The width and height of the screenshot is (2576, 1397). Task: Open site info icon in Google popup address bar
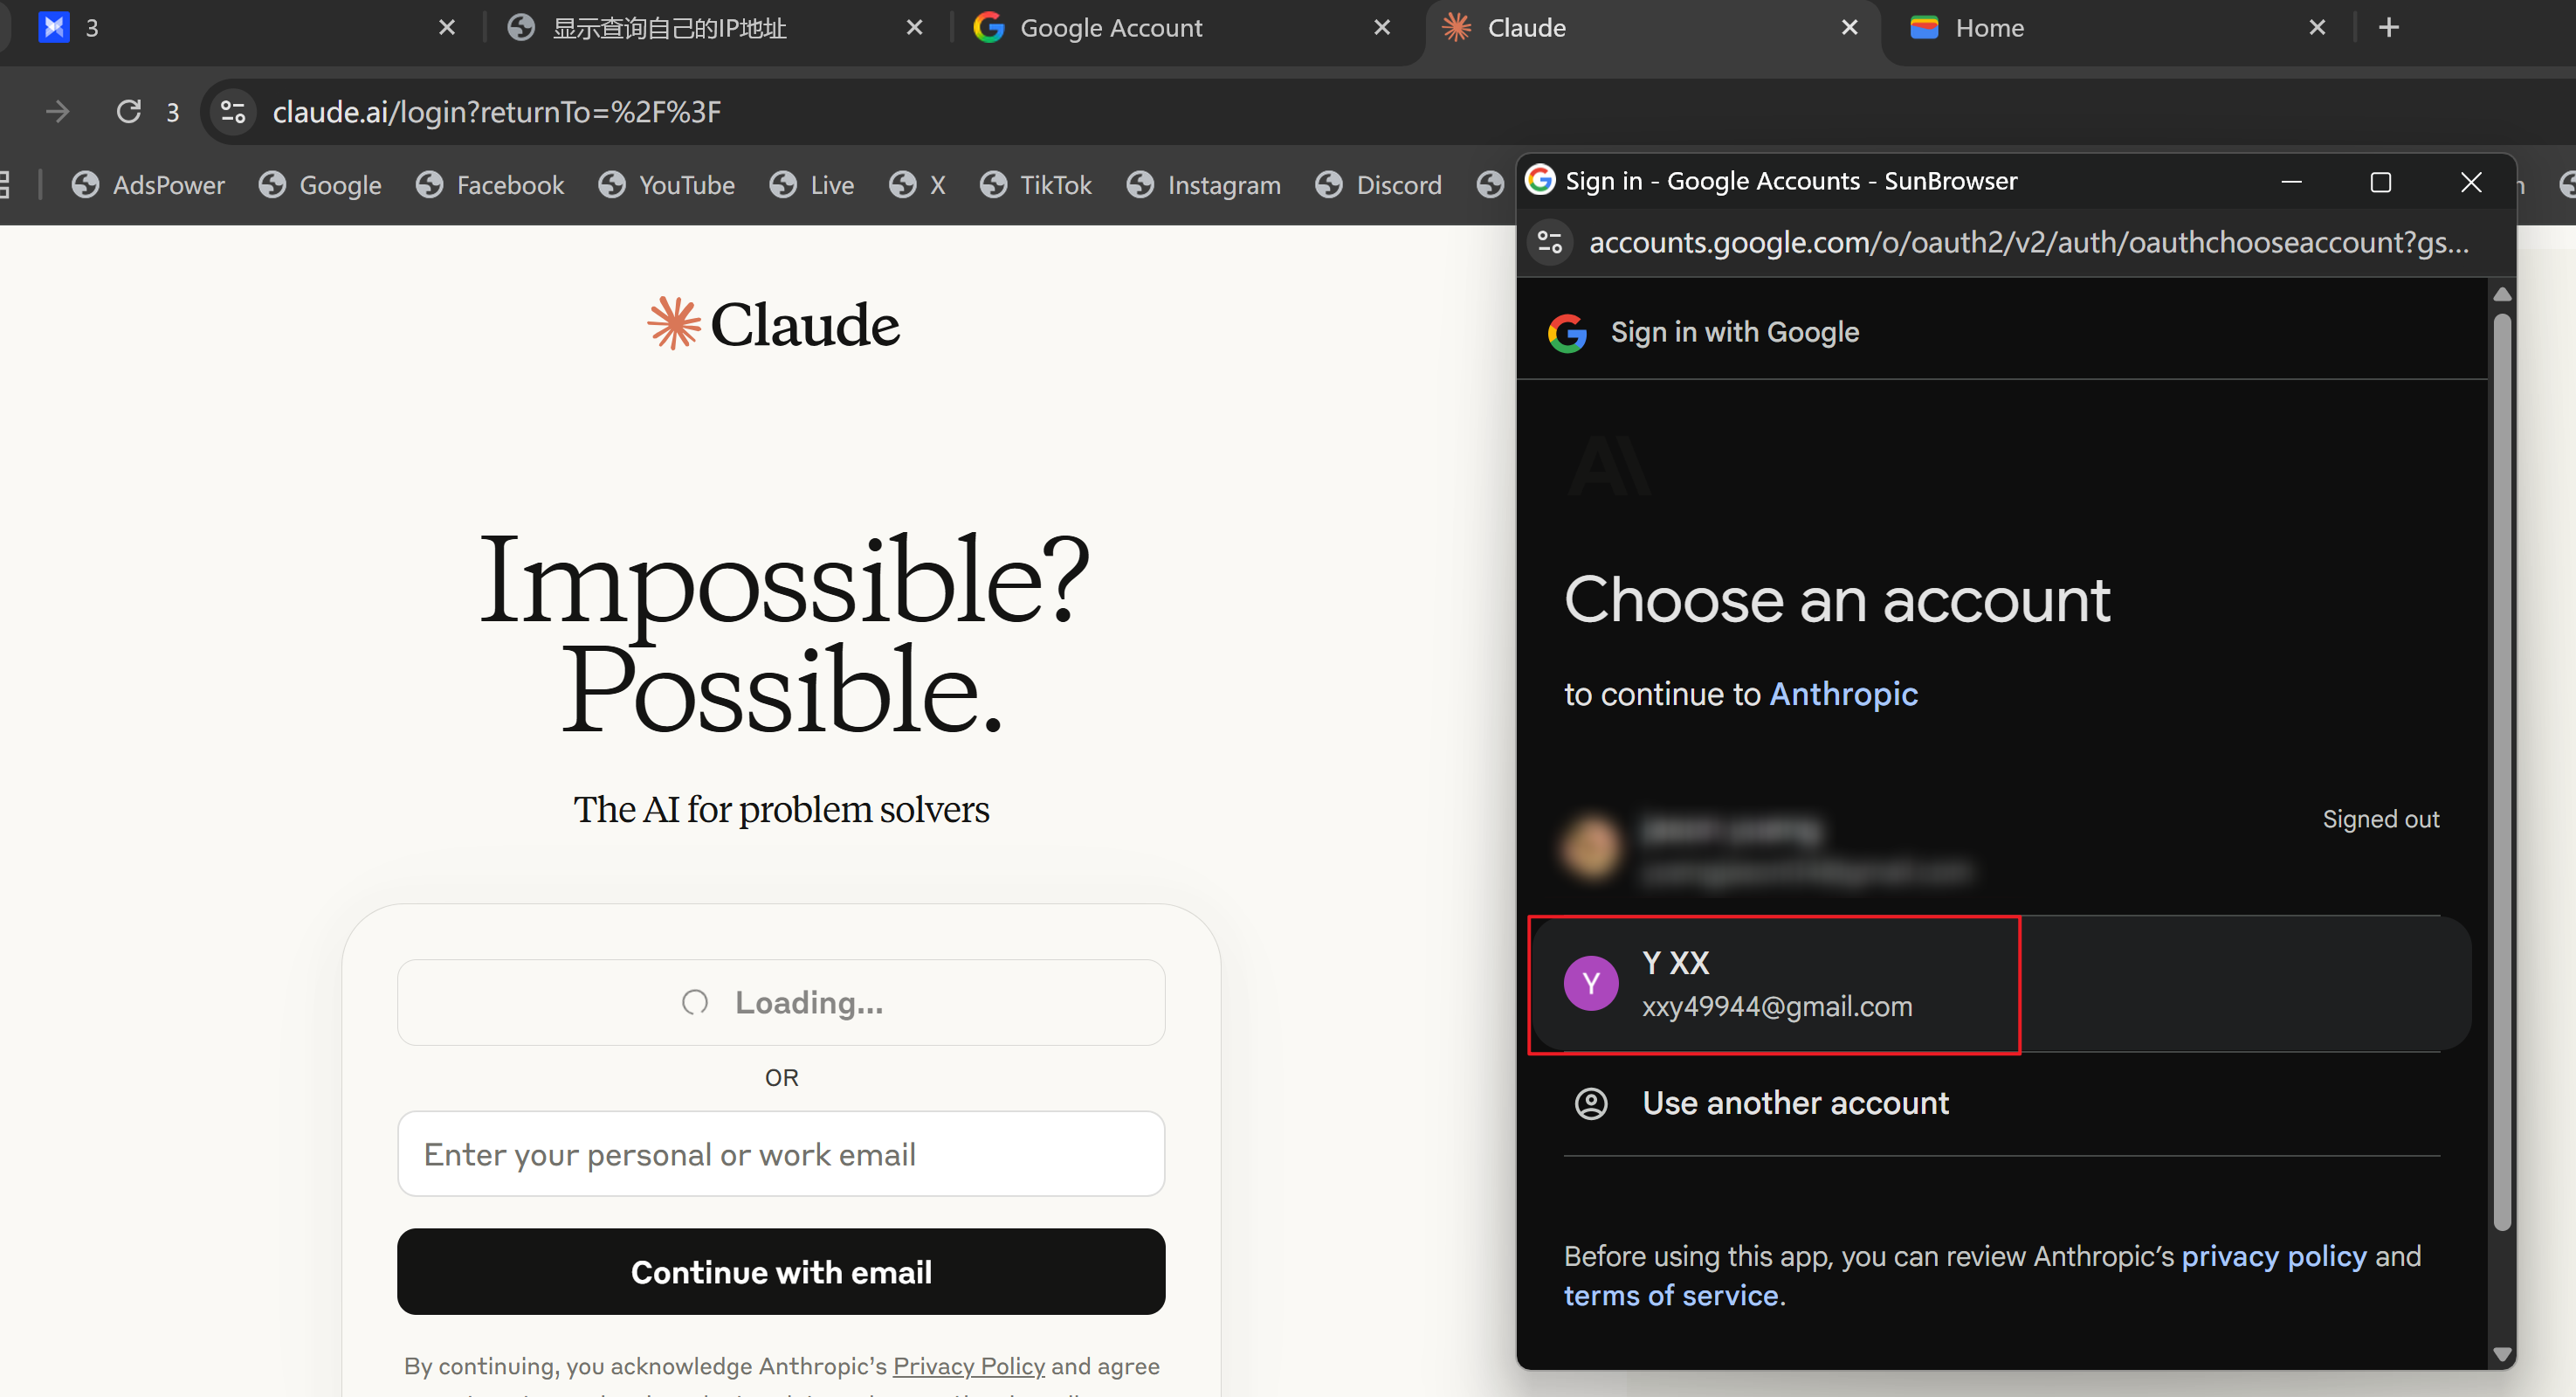pyautogui.click(x=1550, y=242)
